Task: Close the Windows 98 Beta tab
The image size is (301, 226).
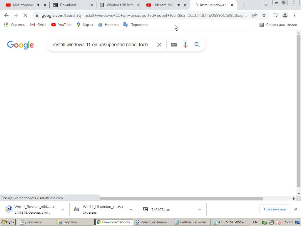Action: tap(138, 5)
